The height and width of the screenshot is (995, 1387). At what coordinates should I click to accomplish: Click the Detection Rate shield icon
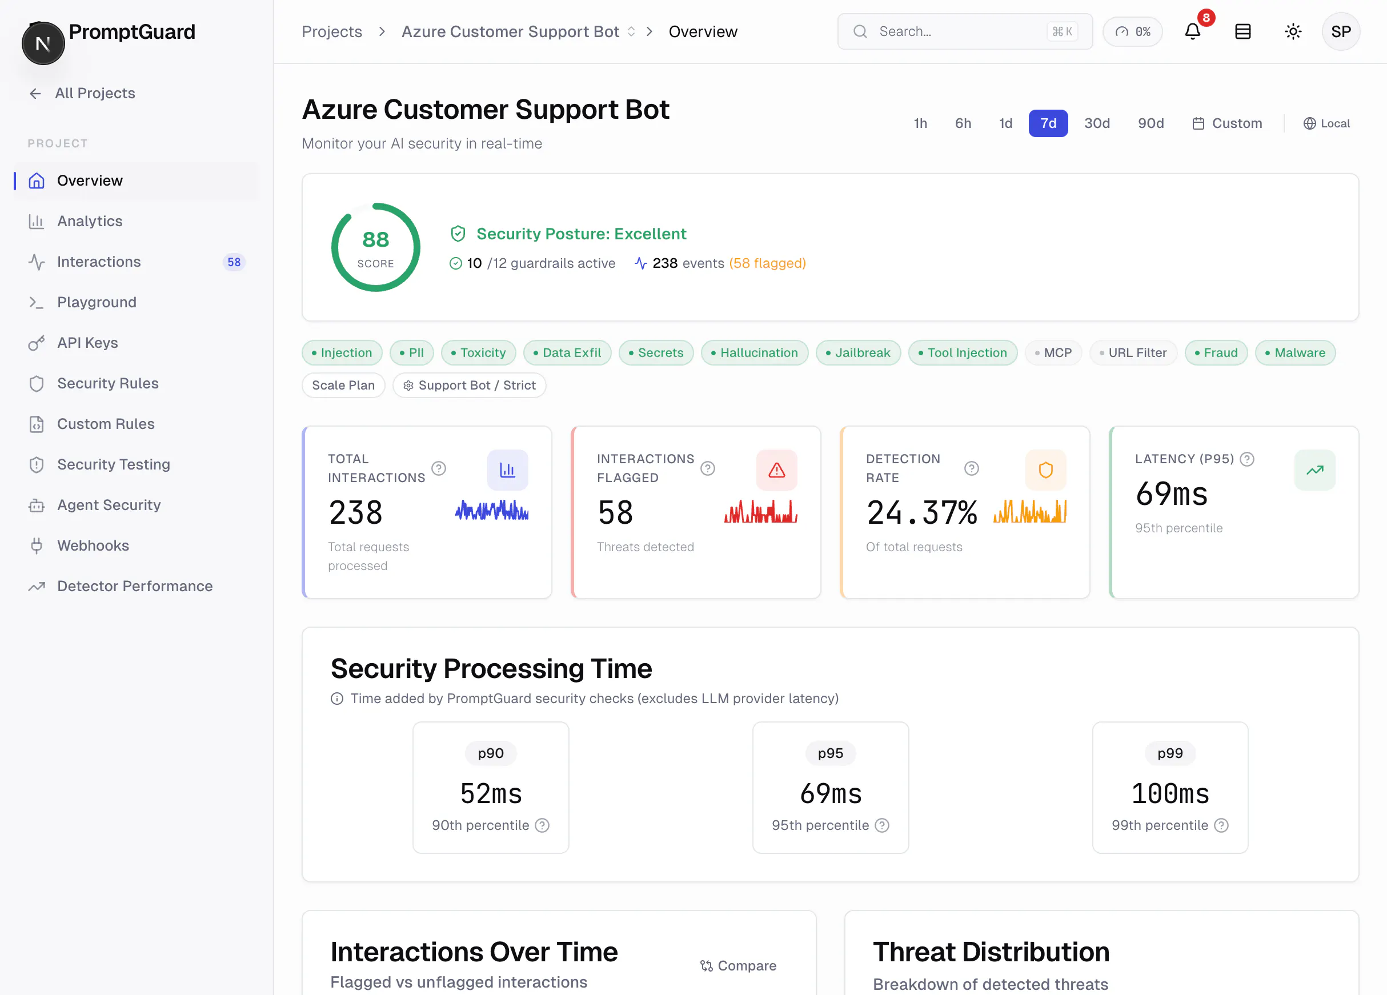pos(1046,470)
